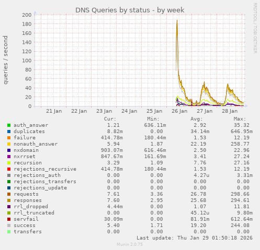The height and width of the screenshot is (250, 260).
Task: Select the nxdomain legend label
Action: point(26,150)
